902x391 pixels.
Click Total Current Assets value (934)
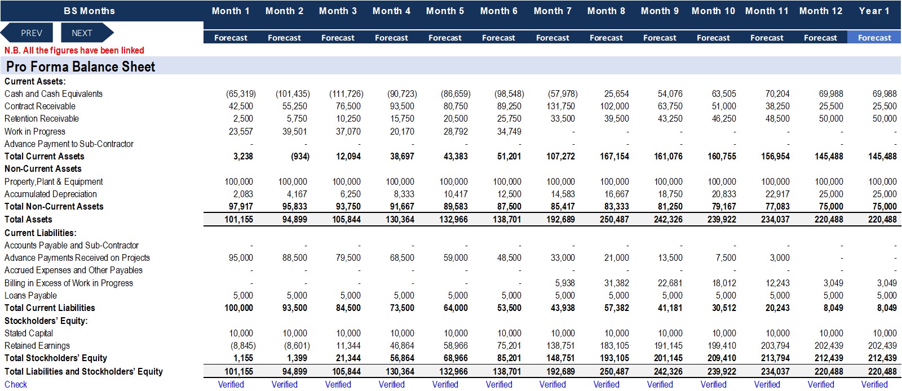point(300,156)
